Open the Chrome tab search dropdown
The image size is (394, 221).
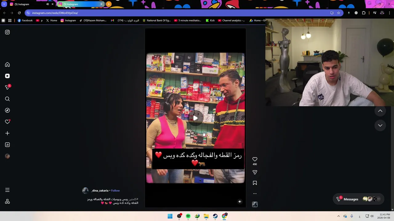4,4
